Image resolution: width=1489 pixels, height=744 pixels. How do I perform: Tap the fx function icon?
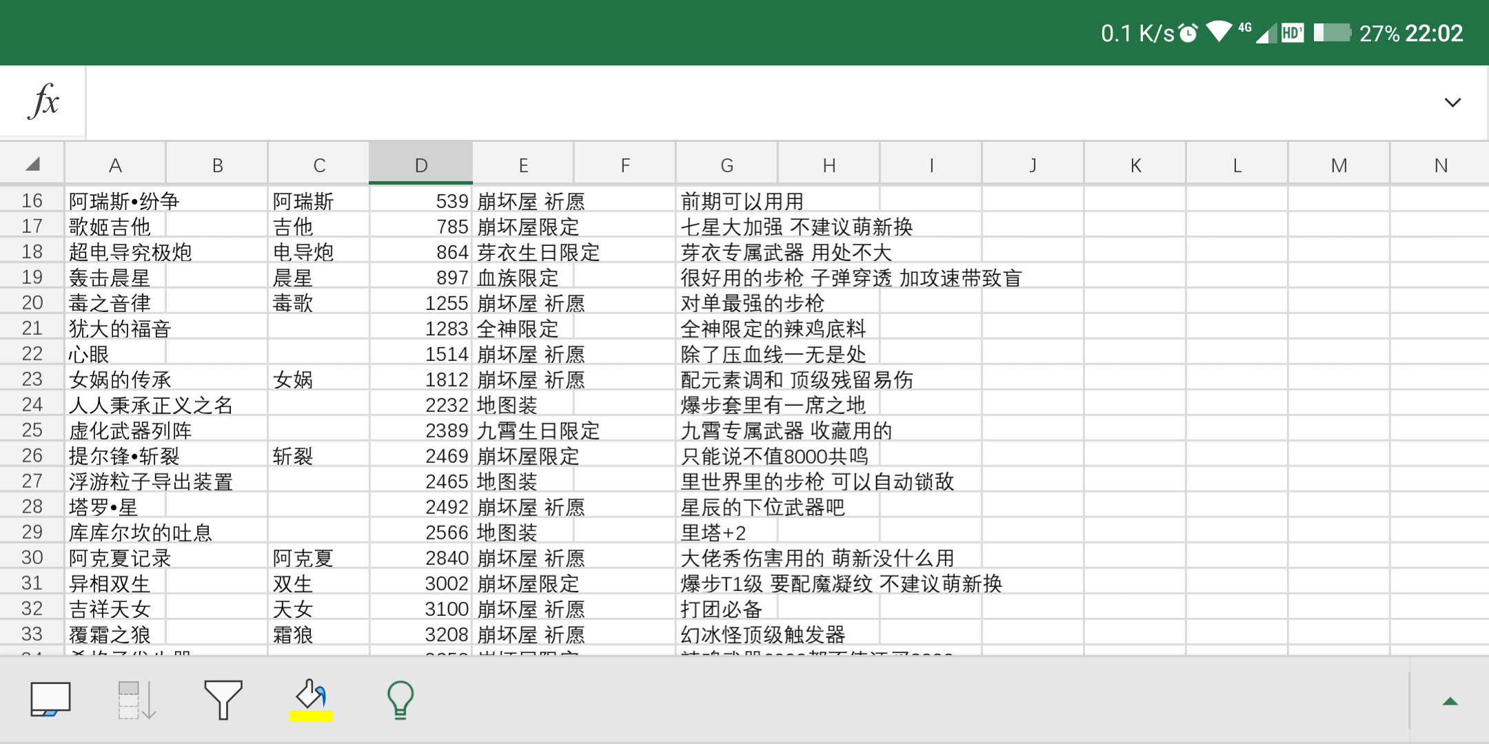(44, 101)
